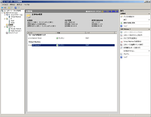This screenshot has height=117, width=151.
Task: Click 最新の情報に更新 action text
Action: [x=129, y=23]
